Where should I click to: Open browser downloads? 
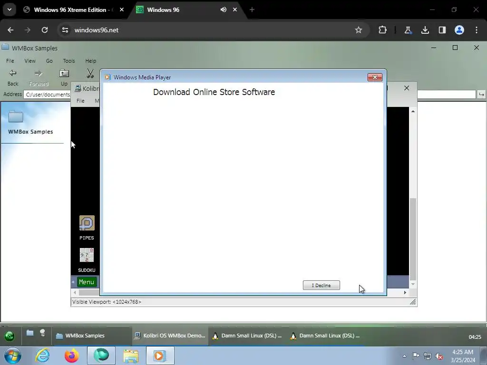425,30
